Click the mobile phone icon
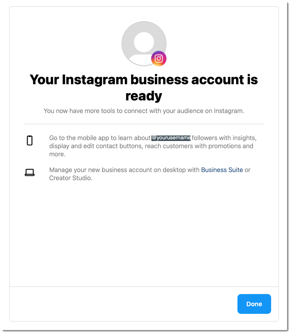The image size is (291, 334). coord(30,141)
